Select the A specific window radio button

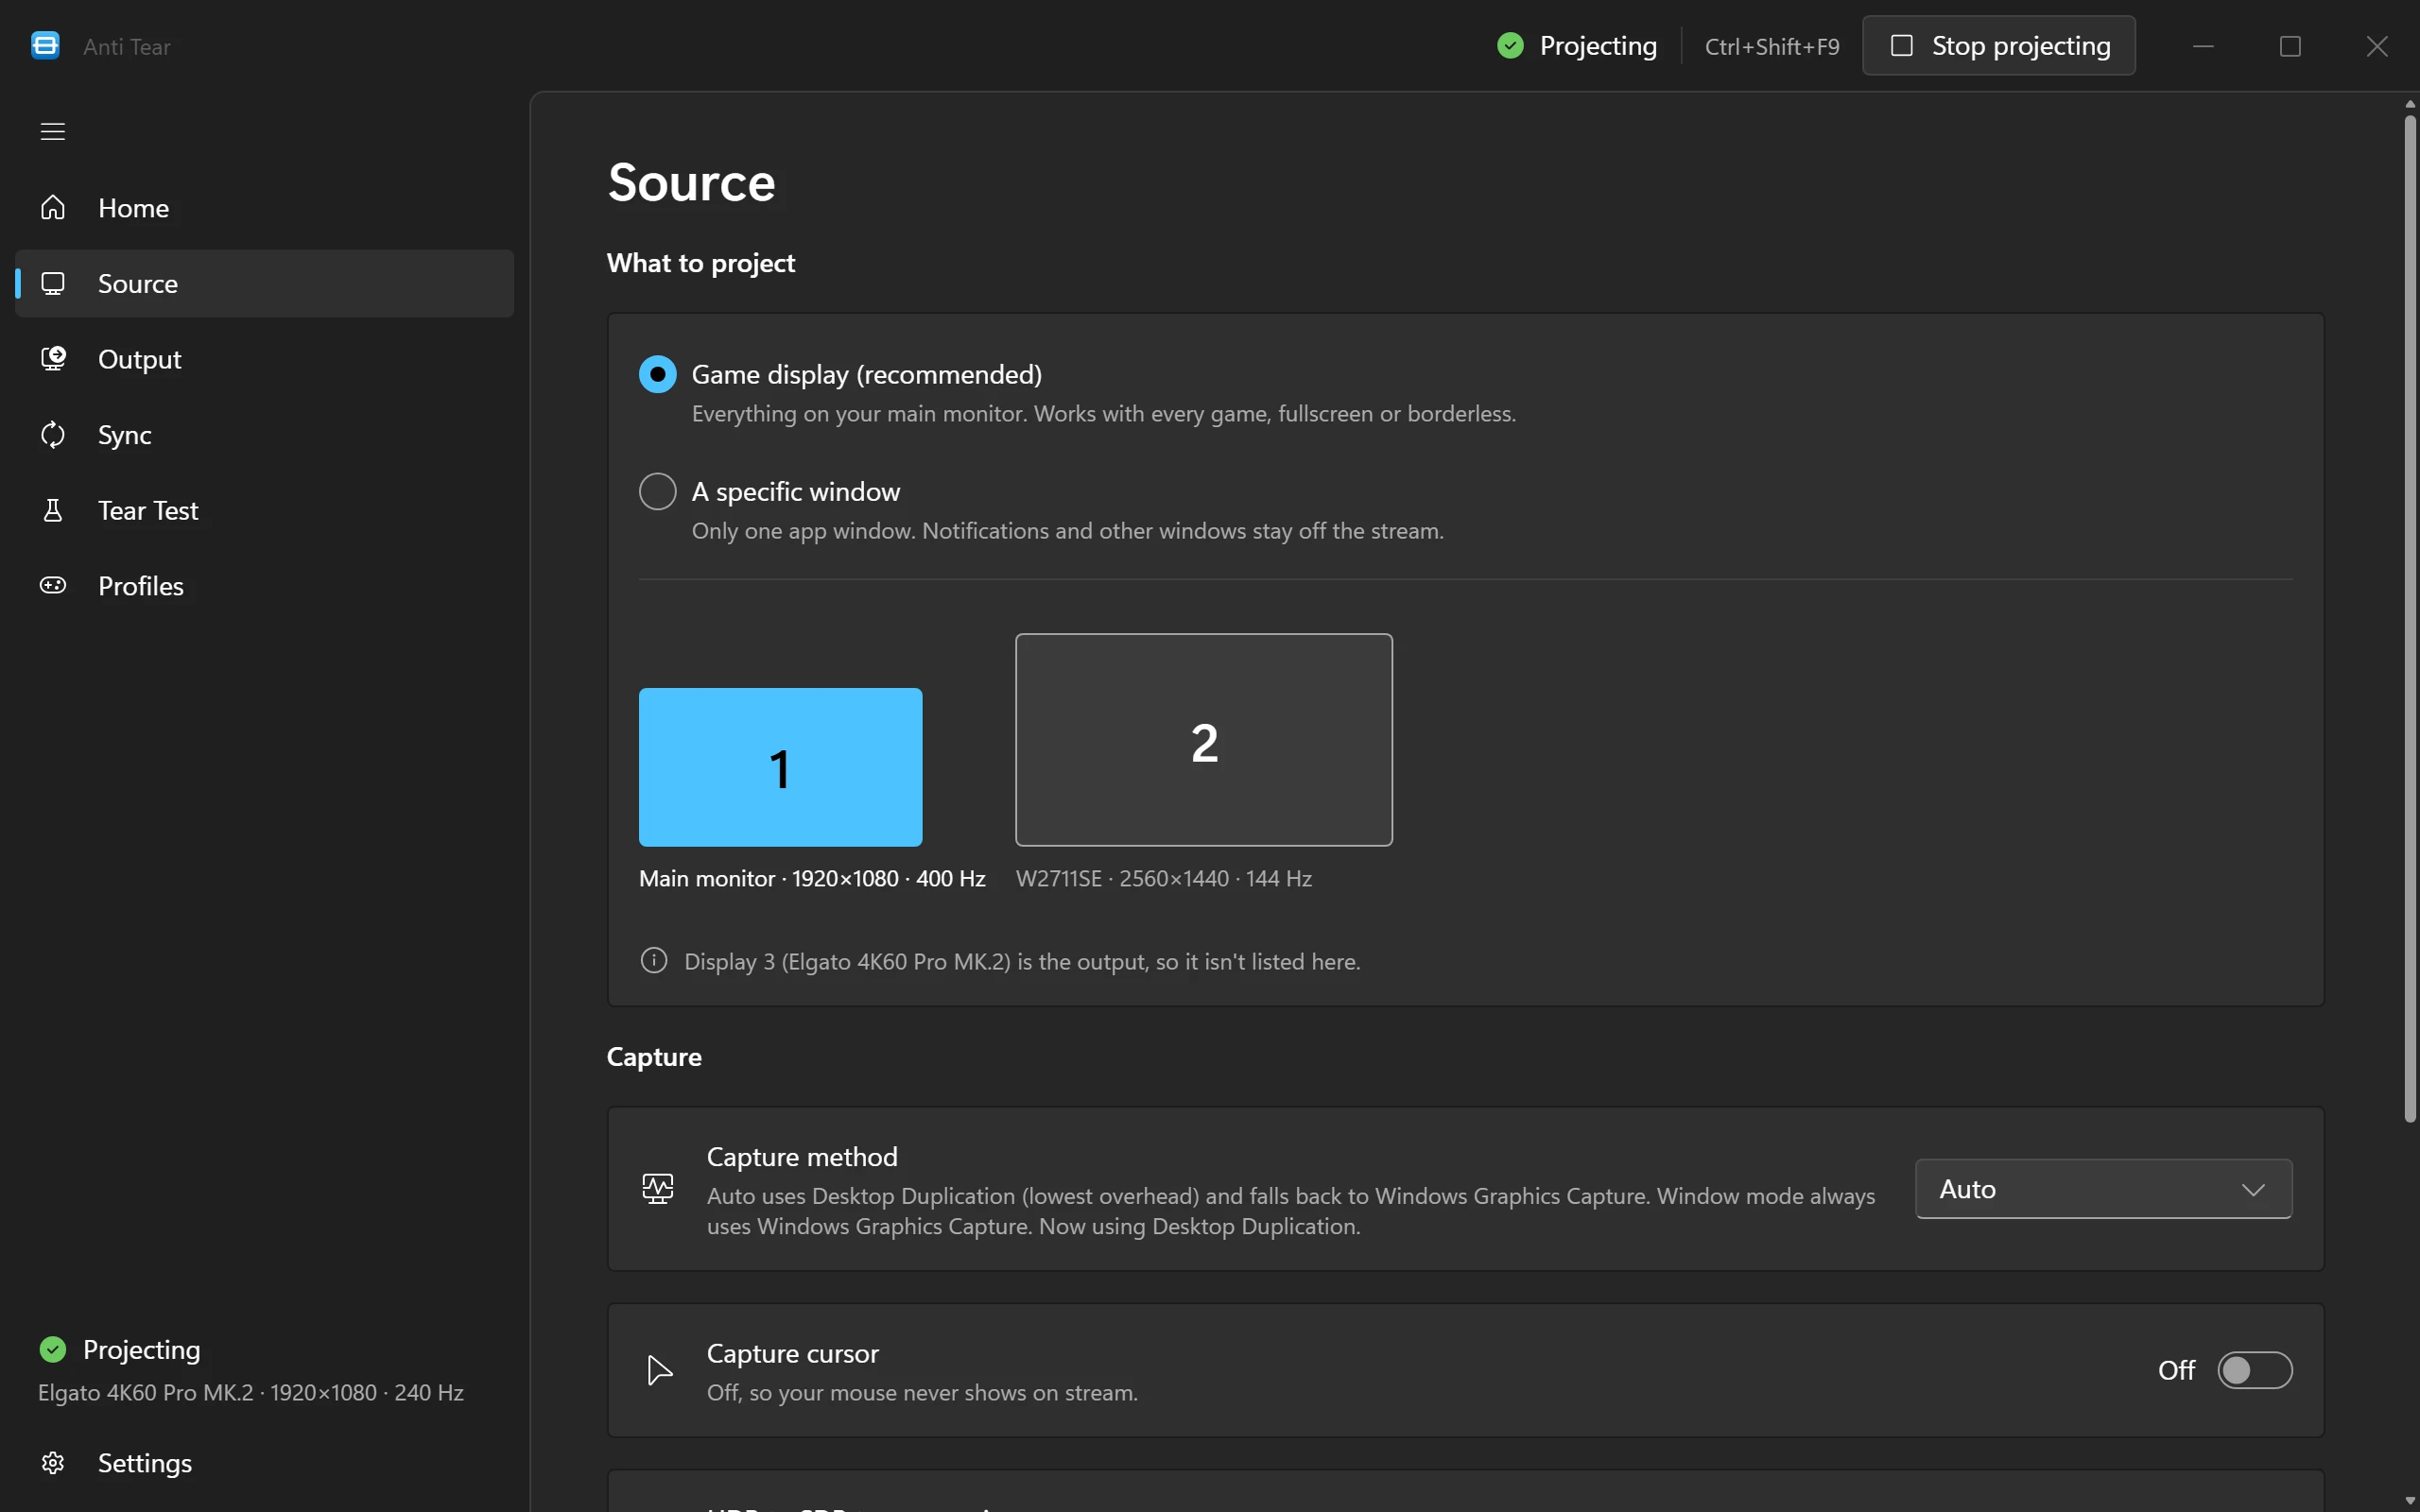(657, 491)
